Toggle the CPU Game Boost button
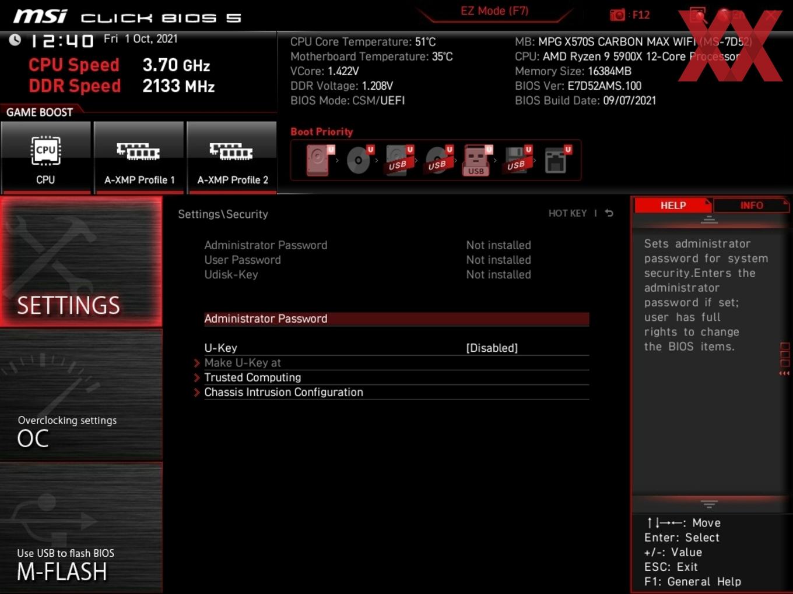The width and height of the screenshot is (793, 594). (x=45, y=157)
